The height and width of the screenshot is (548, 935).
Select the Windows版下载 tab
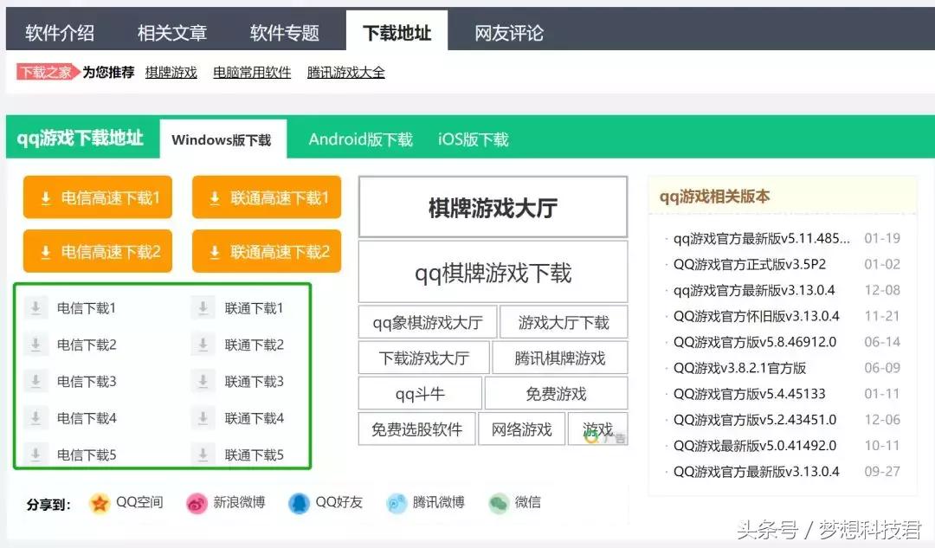pyautogui.click(x=223, y=138)
